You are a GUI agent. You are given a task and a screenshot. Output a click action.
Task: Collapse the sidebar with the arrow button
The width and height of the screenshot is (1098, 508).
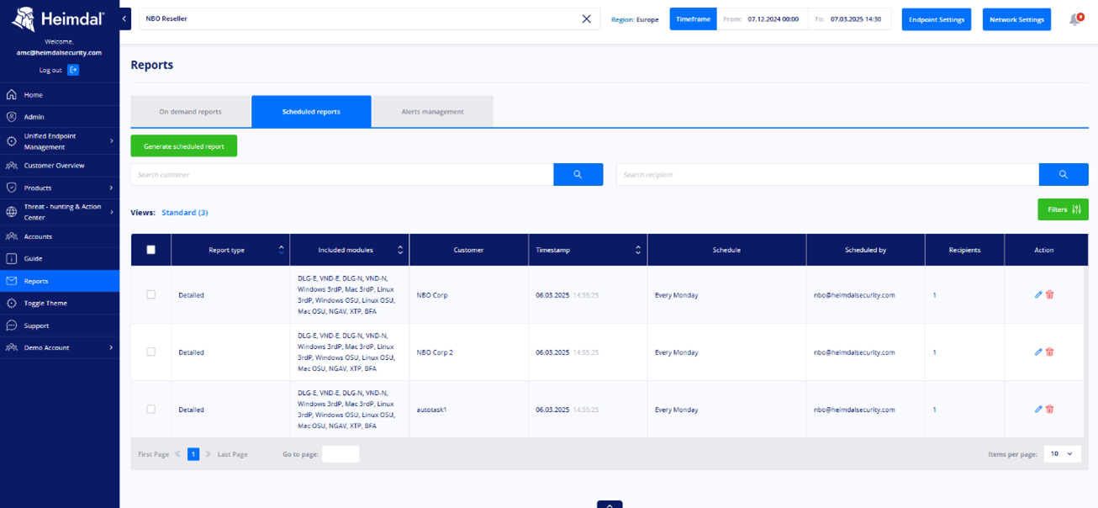pyautogui.click(x=125, y=19)
